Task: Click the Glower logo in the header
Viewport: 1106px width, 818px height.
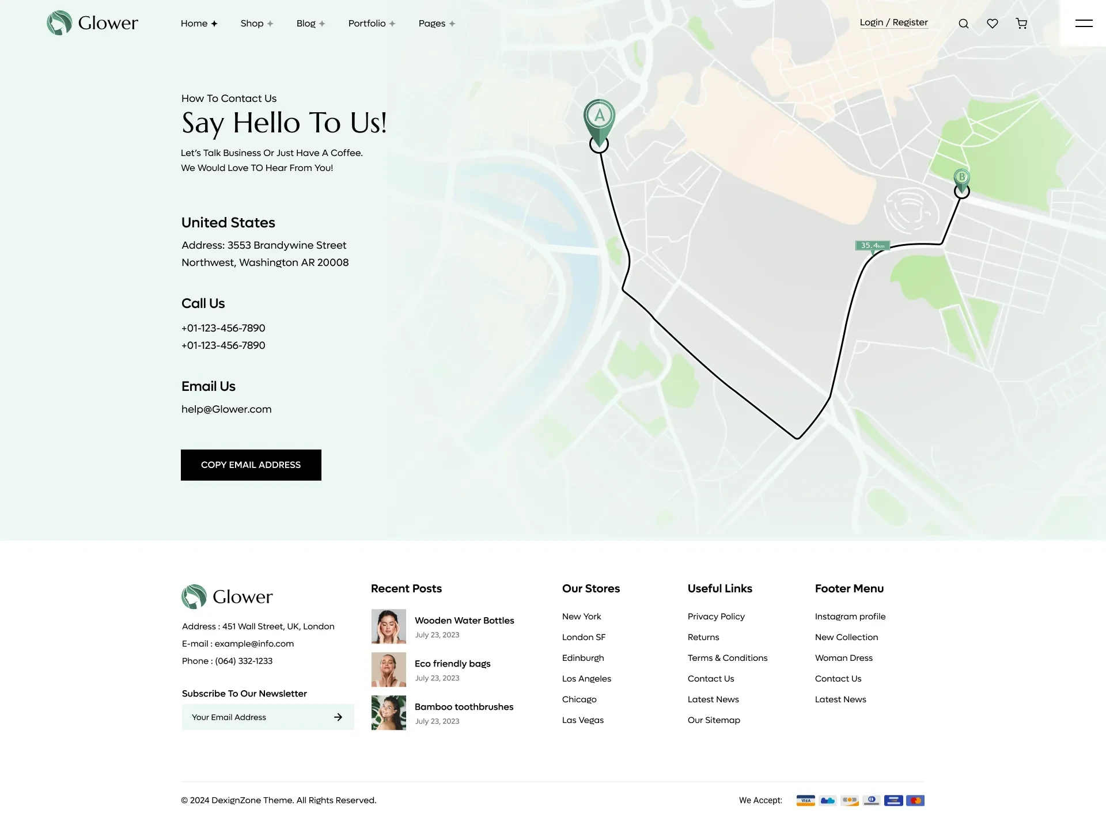Action: click(93, 23)
